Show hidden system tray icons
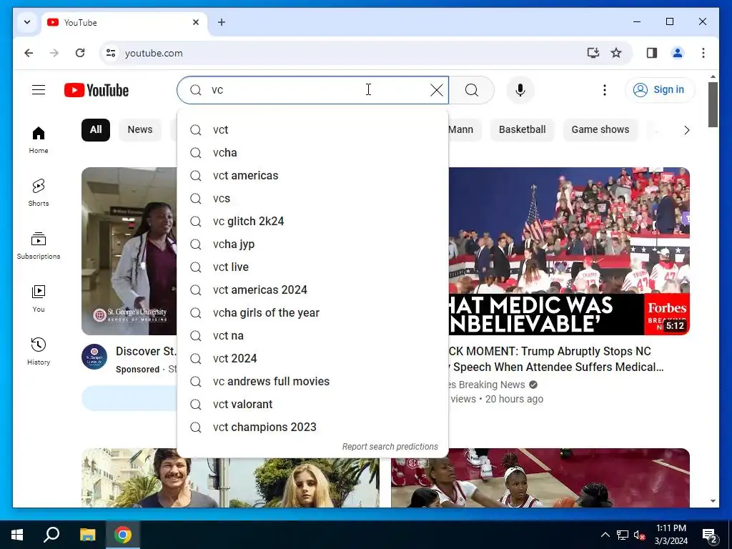The width and height of the screenshot is (732, 549). pos(605,535)
